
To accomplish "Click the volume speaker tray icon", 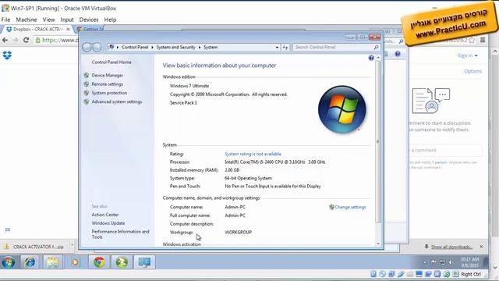I will (x=451, y=262).
